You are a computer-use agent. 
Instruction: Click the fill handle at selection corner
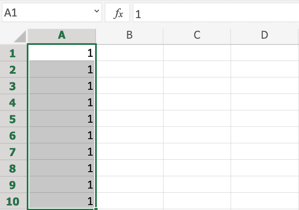pos(96,209)
